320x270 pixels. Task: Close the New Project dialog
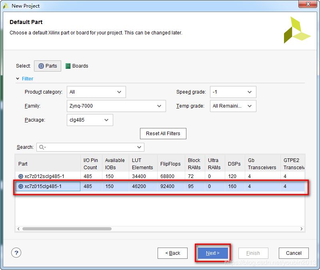tap(308, 4)
